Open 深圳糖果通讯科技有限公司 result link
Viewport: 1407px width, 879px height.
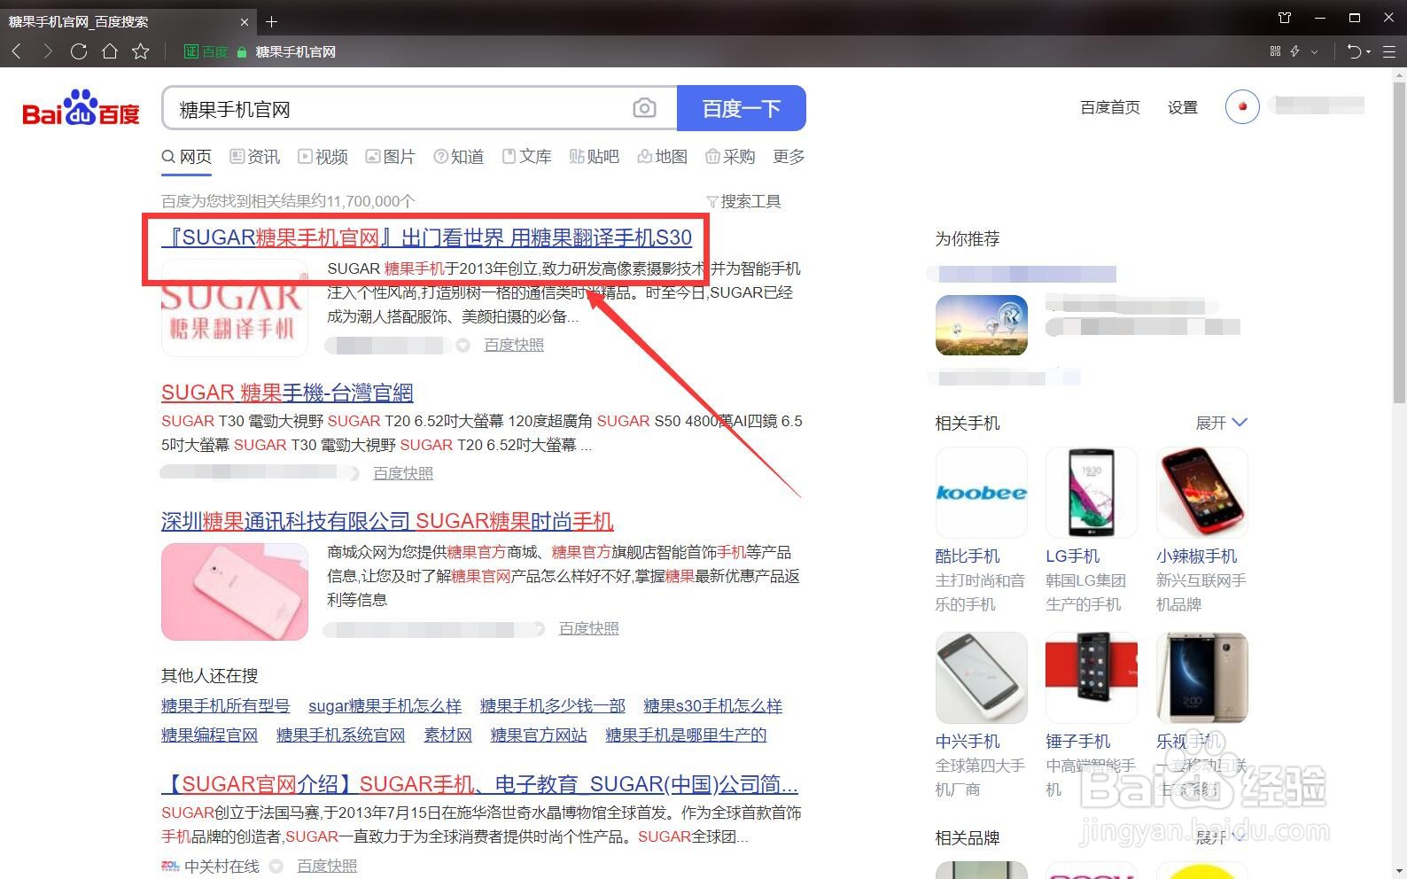coord(387,521)
